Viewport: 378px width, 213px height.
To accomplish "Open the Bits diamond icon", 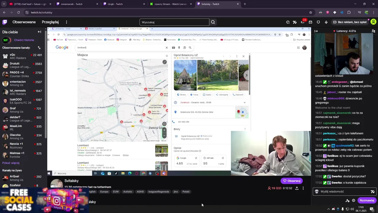I will tap(326, 22).
